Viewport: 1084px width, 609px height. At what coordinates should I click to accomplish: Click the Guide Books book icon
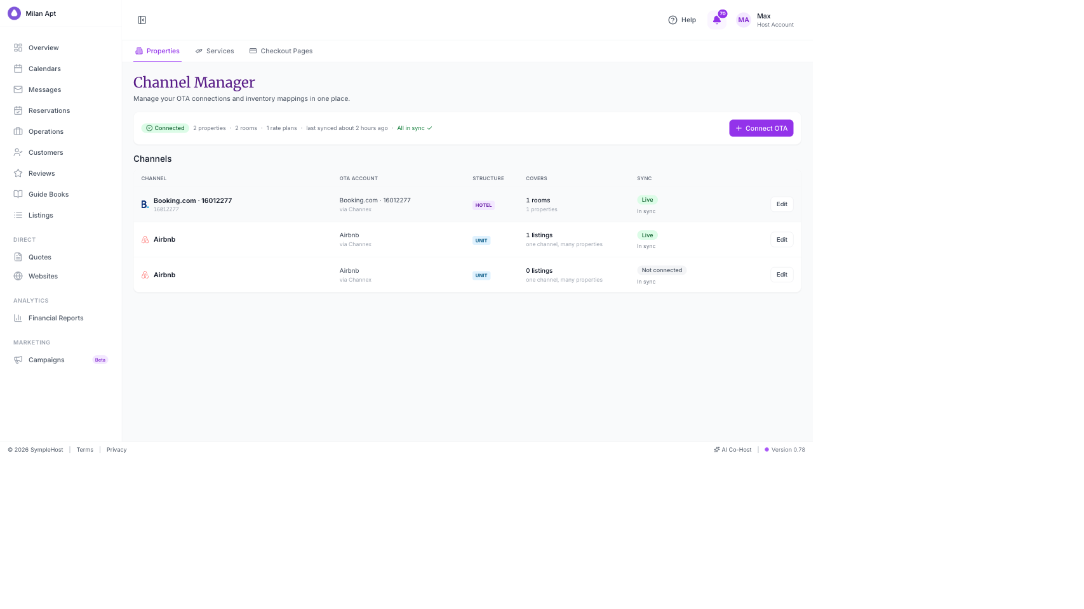point(18,194)
